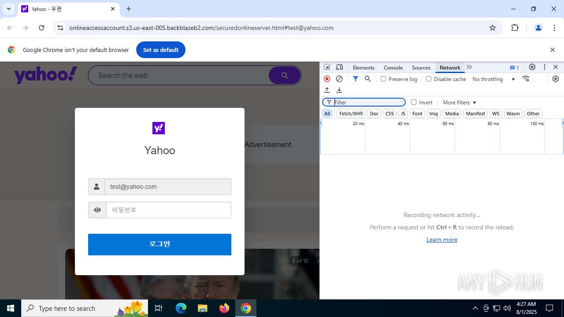This screenshot has width=564, height=317.
Task: Import HAR file upload icon
Action: point(327,90)
